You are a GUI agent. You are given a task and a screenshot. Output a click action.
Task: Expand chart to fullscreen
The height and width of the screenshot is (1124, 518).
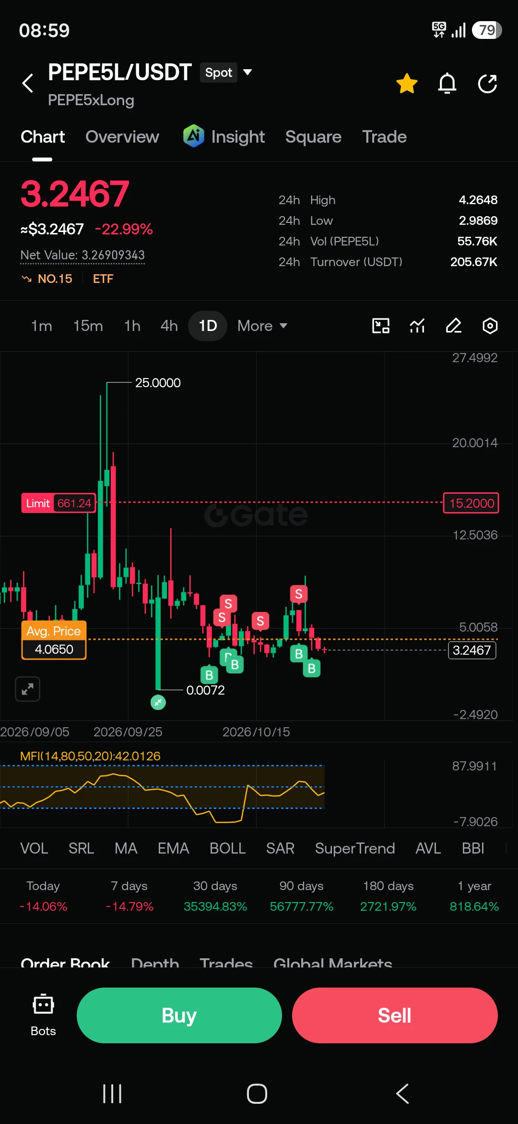pyautogui.click(x=27, y=689)
